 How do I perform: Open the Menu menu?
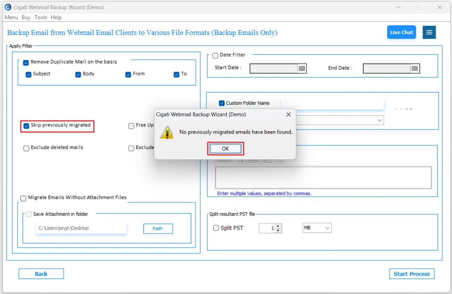11,17
